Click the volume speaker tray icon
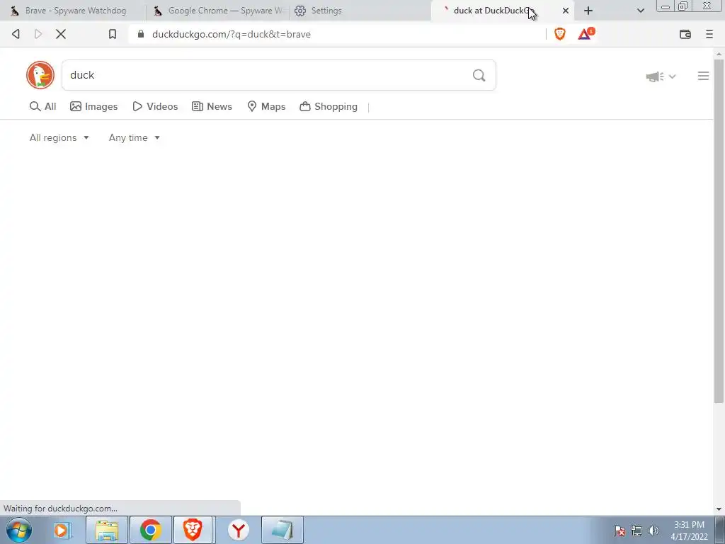This screenshot has width=725, height=544. point(653,531)
